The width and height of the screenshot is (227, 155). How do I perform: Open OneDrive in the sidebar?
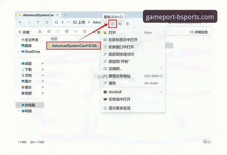point(31,51)
